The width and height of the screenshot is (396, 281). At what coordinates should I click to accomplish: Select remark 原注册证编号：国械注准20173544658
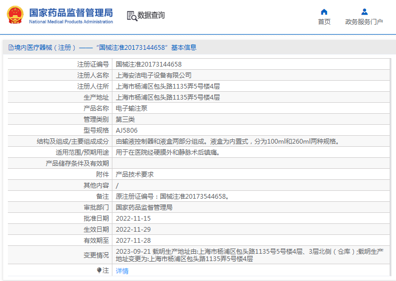coord(172,197)
